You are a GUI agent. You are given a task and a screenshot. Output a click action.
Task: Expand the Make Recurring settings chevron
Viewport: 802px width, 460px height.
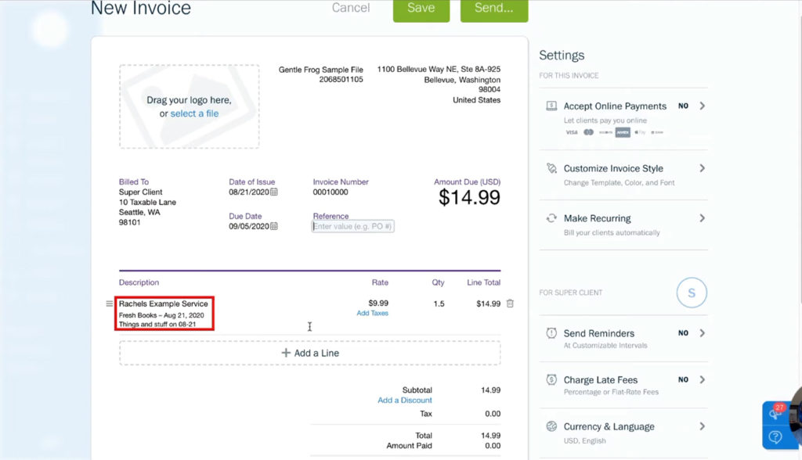703,218
